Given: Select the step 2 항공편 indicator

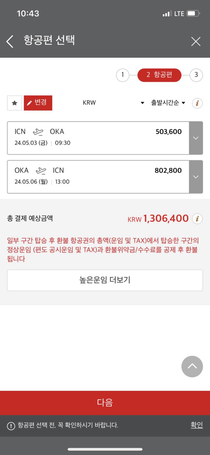Looking at the screenshot, I should [x=159, y=75].
